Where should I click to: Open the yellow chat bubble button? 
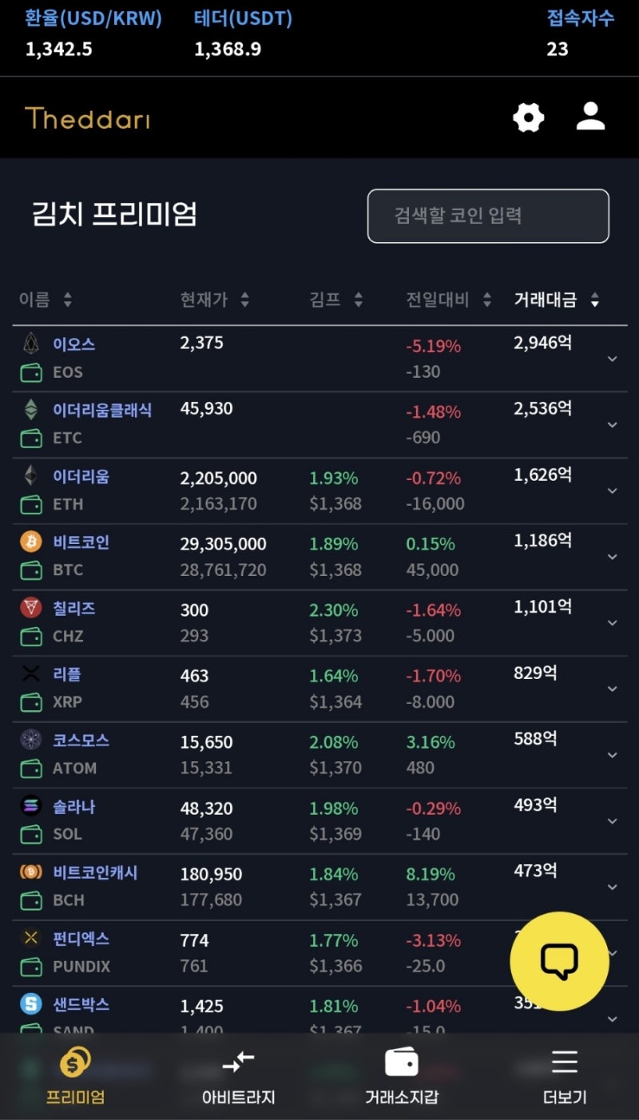coord(559,961)
